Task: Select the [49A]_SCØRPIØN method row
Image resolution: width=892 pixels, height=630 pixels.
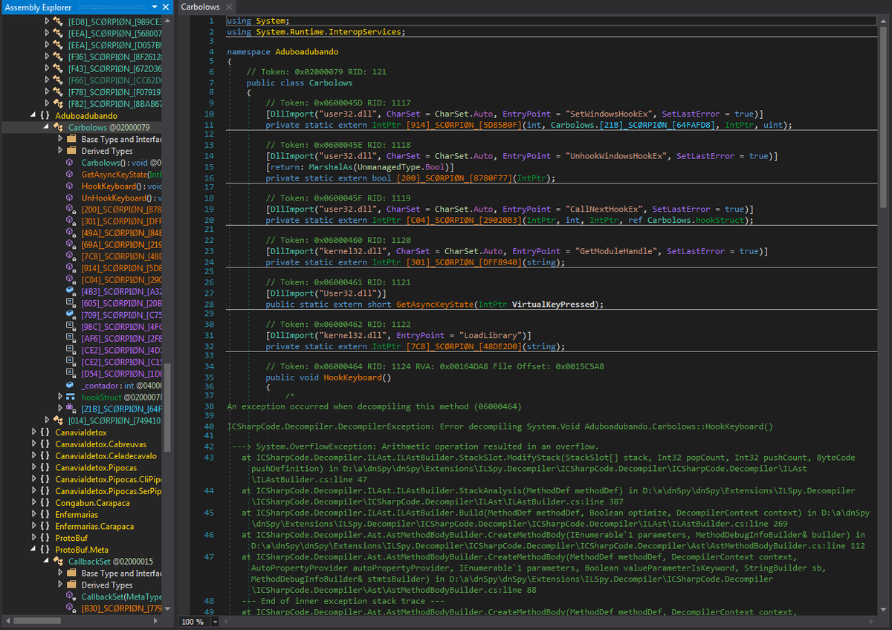Action: pyautogui.click(x=120, y=233)
